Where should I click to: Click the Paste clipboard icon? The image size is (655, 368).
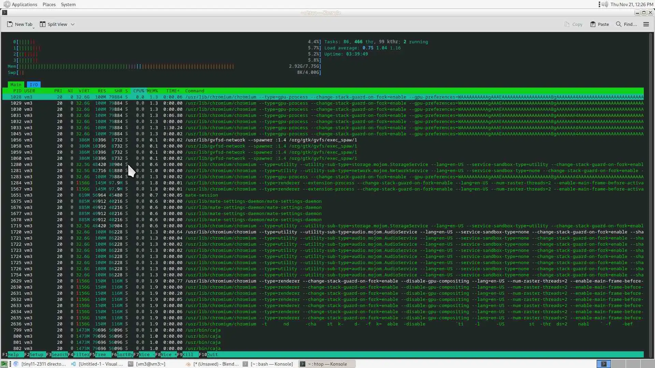point(593,24)
